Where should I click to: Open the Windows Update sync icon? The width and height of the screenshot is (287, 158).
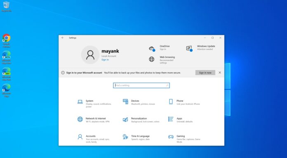point(189,48)
